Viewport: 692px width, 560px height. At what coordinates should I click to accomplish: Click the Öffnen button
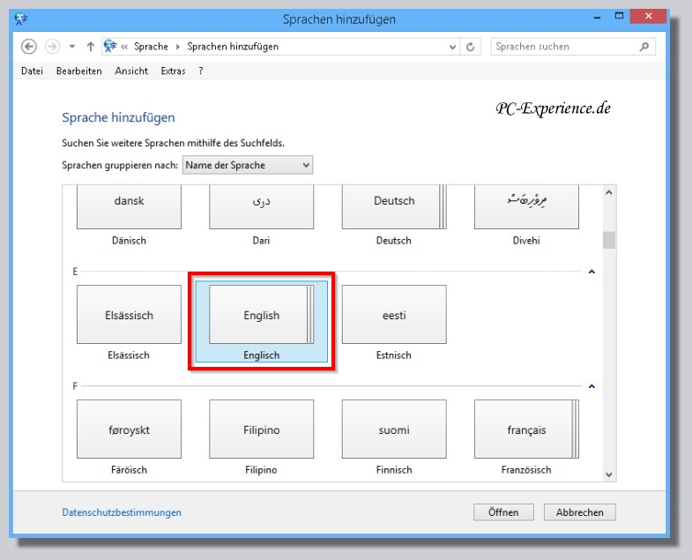(x=503, y=512)
